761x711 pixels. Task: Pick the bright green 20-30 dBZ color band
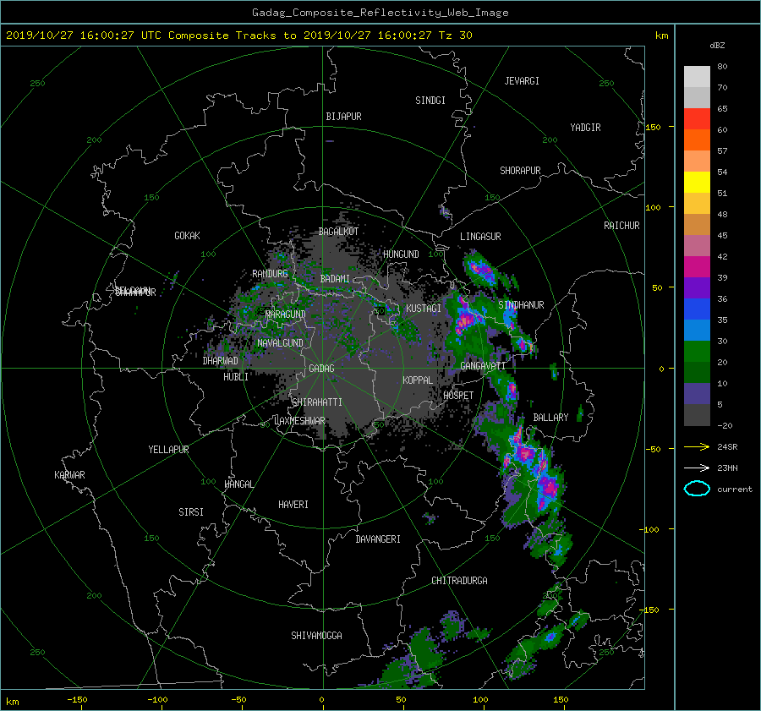click(x=697, y=351)
